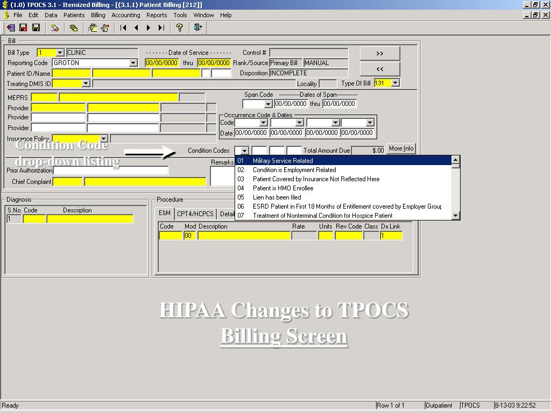Switch to the CPT4/HCPCS tab
Image resolution: width=551 pixels, height=413 pixels.
[x=195, y=214]
